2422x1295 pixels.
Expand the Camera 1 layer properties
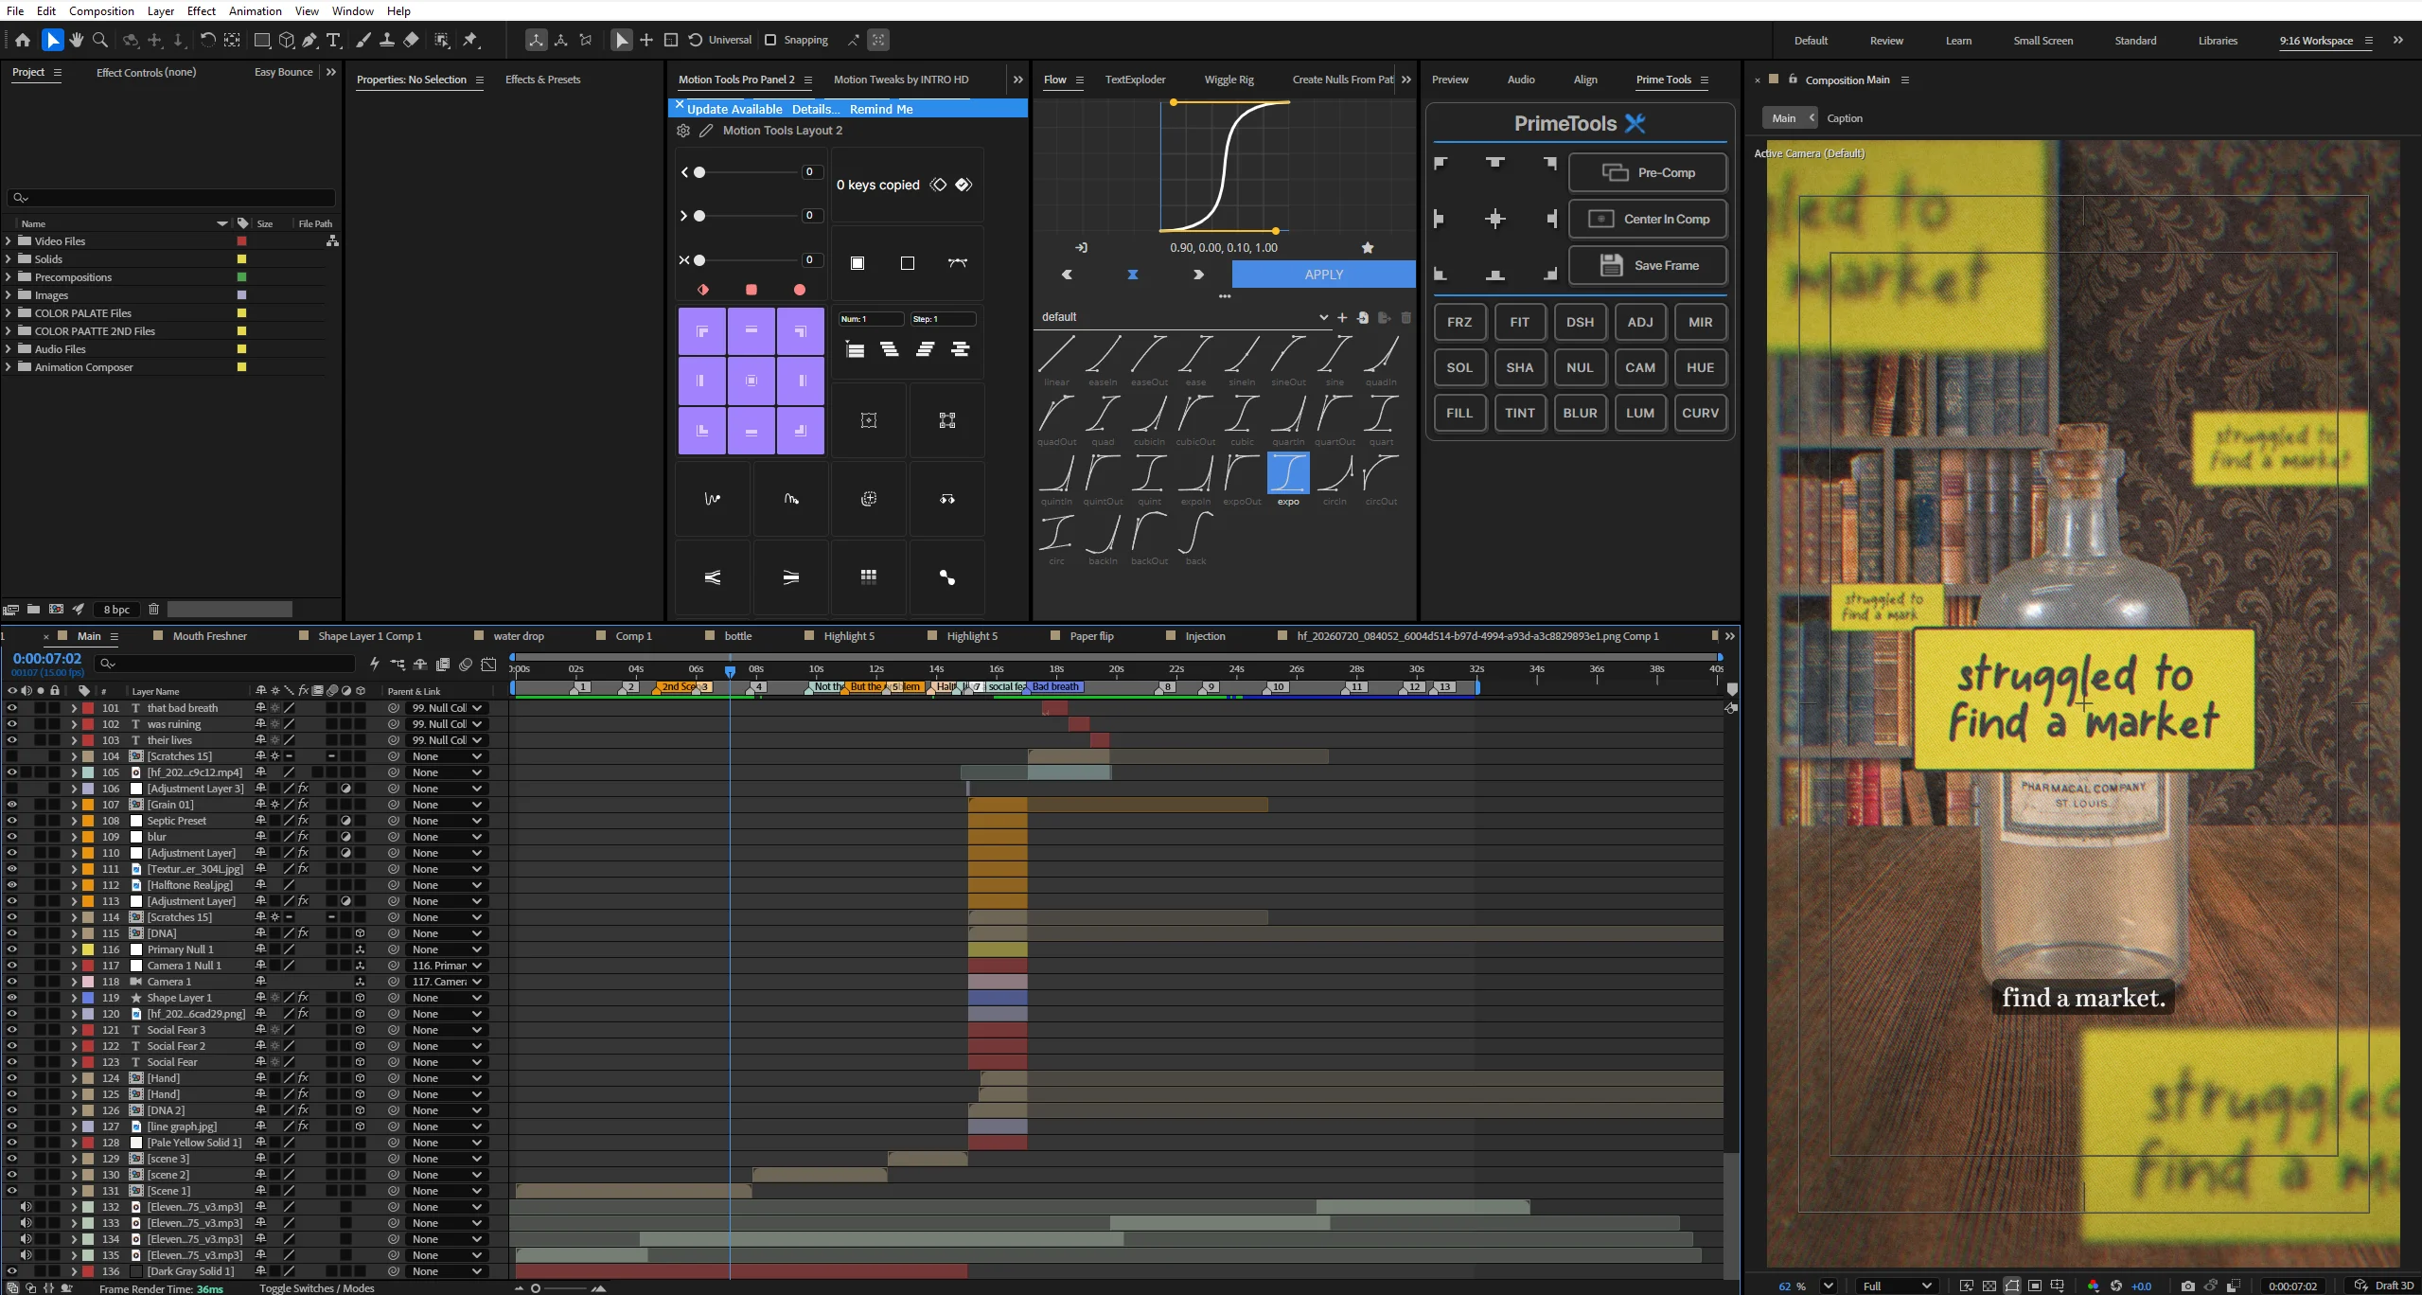tap(74, 982)
